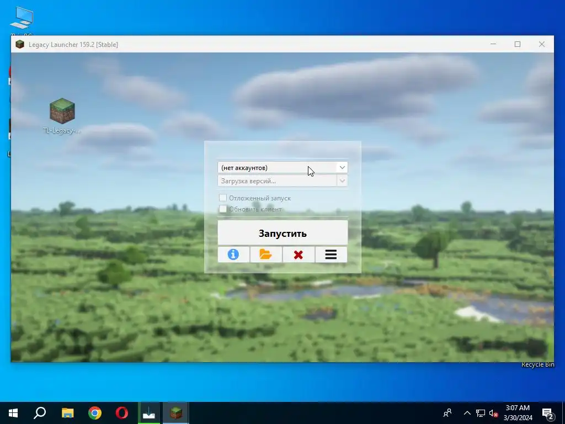The height and width of the screenshot is (424, 565).
Task: Open the launcher info button
Action: coord(233,255)
